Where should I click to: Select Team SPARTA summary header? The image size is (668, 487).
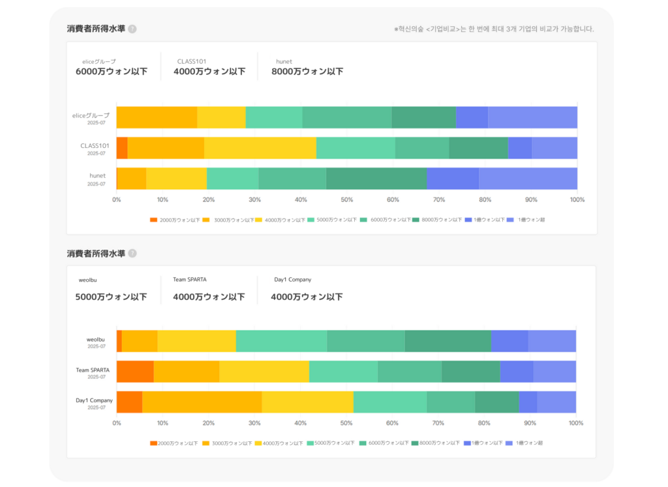(x=190, y=280)
